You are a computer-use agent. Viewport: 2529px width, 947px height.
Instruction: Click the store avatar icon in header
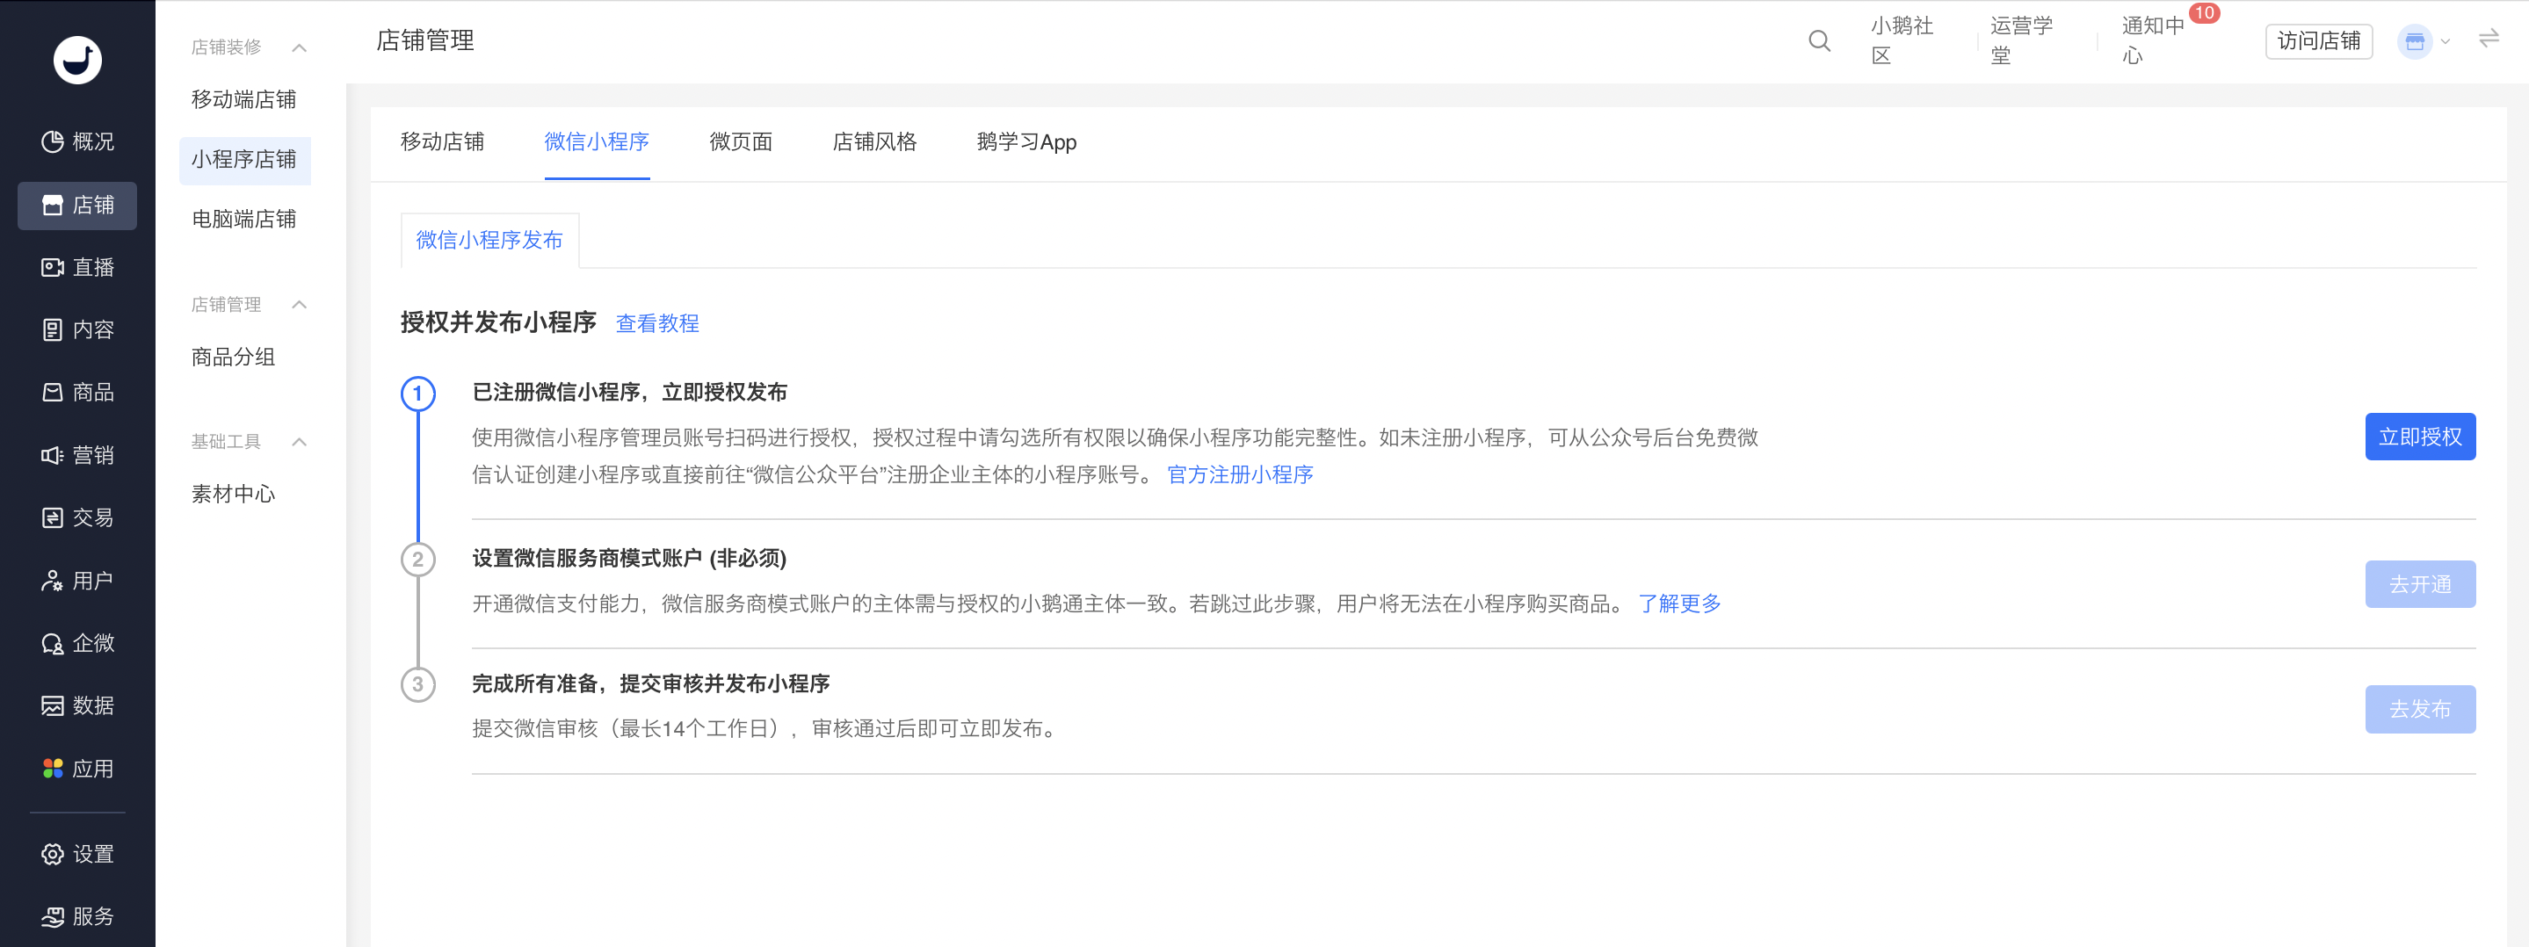pos(2415,41)
